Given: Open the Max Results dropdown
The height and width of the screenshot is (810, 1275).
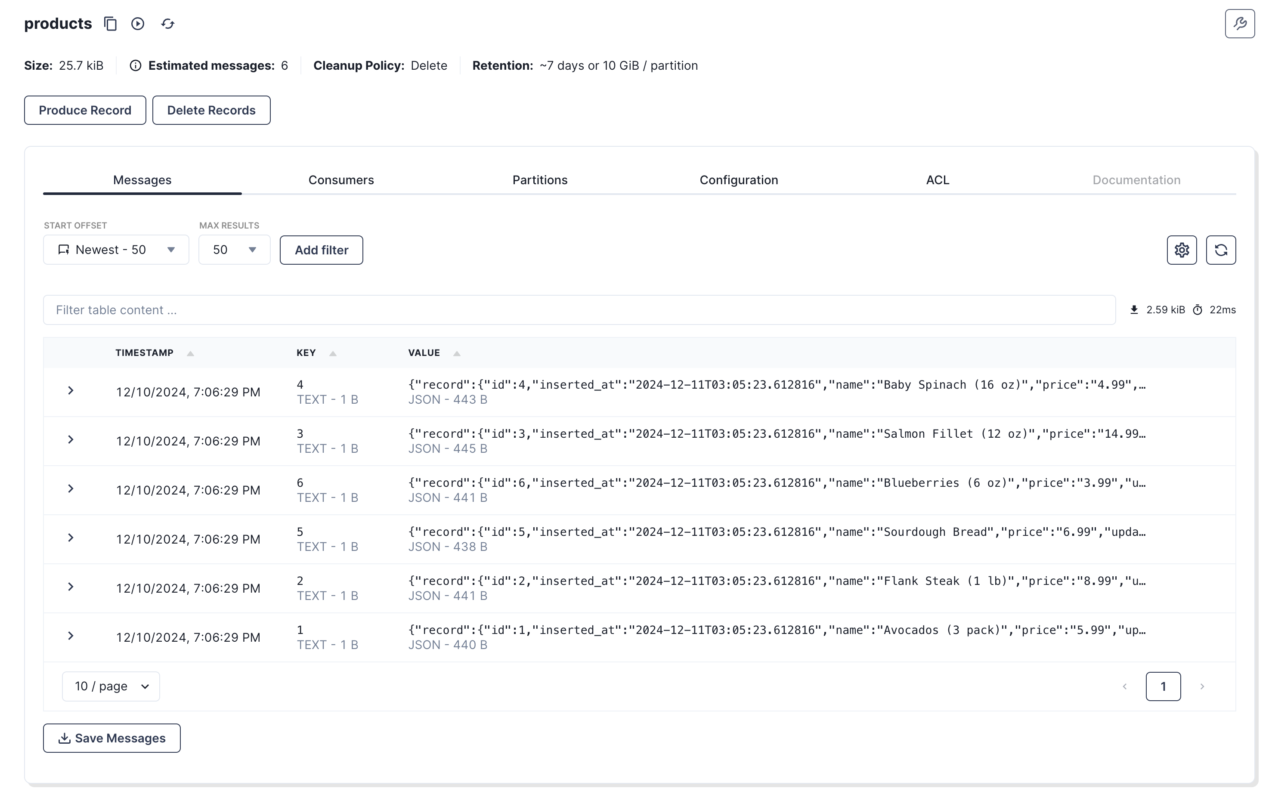Looking at the screenshot, I should point(234,250).
